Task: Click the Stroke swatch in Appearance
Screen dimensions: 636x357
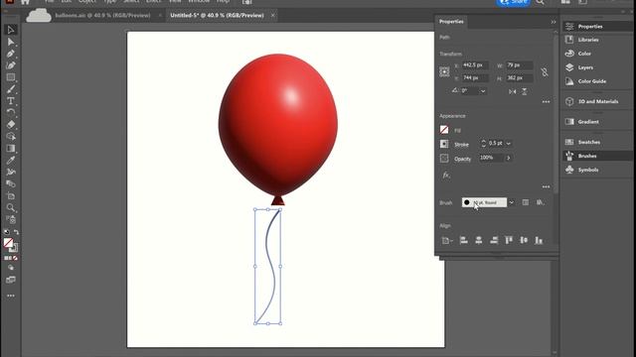Action: tap(444, 144)
